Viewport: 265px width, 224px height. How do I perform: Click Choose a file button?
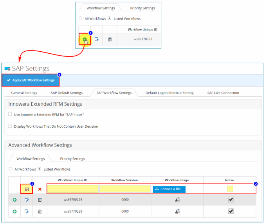click(169, 189)
